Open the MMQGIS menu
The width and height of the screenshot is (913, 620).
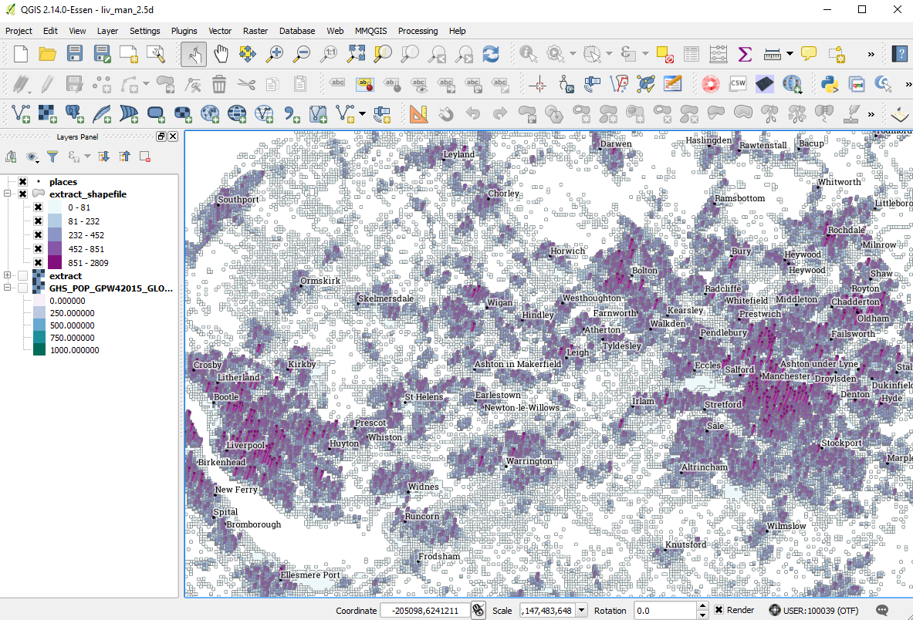click(x=370, y=31)
